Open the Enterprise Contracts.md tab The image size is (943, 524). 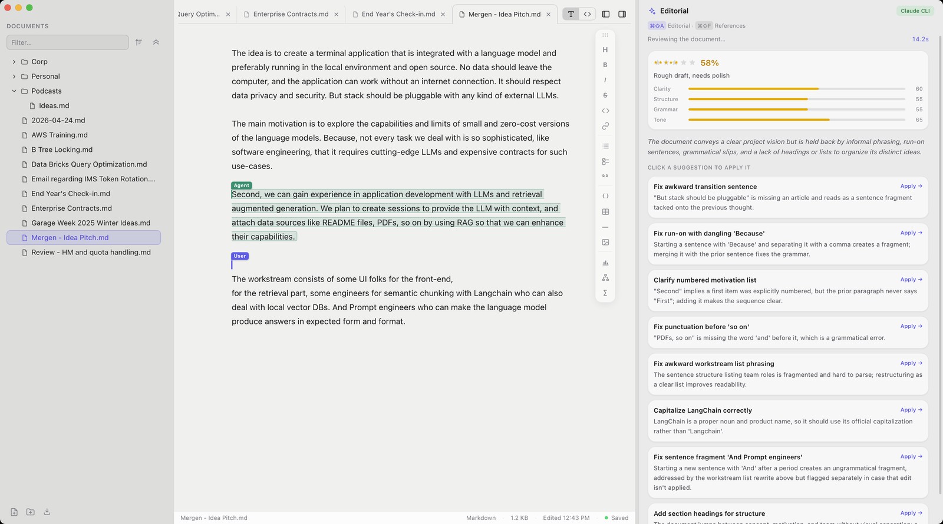[x=291, y=14]
